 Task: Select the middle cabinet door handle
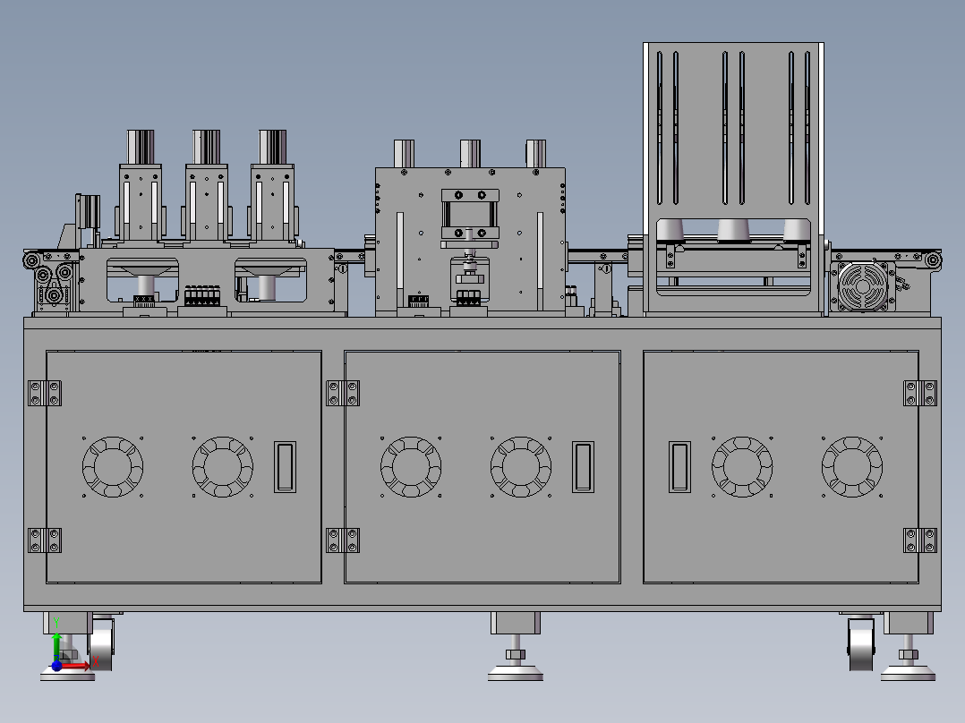583,467
